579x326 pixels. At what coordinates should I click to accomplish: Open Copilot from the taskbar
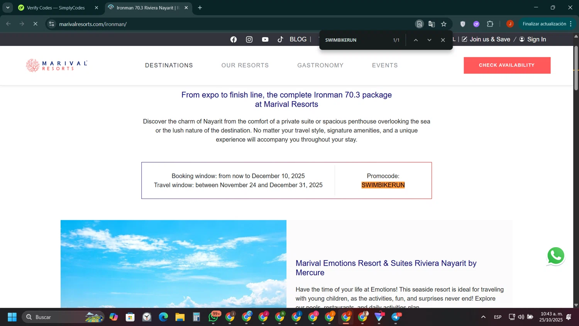[x=113, y=317]
